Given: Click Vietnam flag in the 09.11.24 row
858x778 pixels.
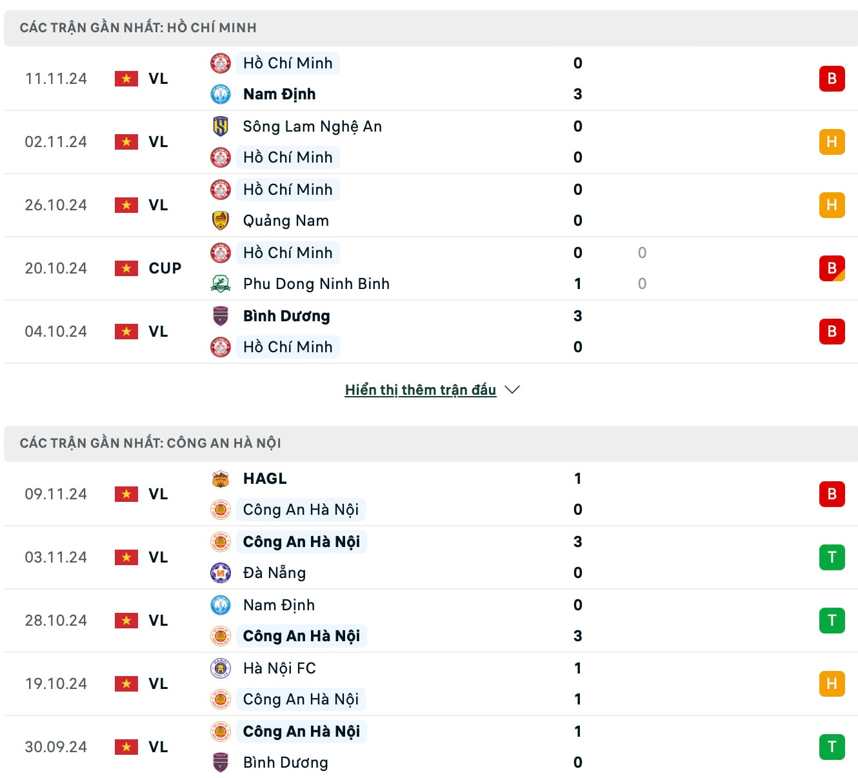Looking at the screenshot, I should [x=126, y=494].
